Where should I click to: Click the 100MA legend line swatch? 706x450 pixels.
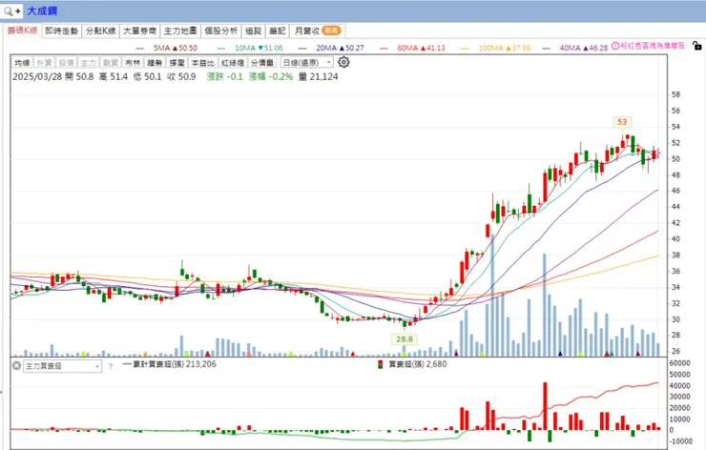click(465, 49)
